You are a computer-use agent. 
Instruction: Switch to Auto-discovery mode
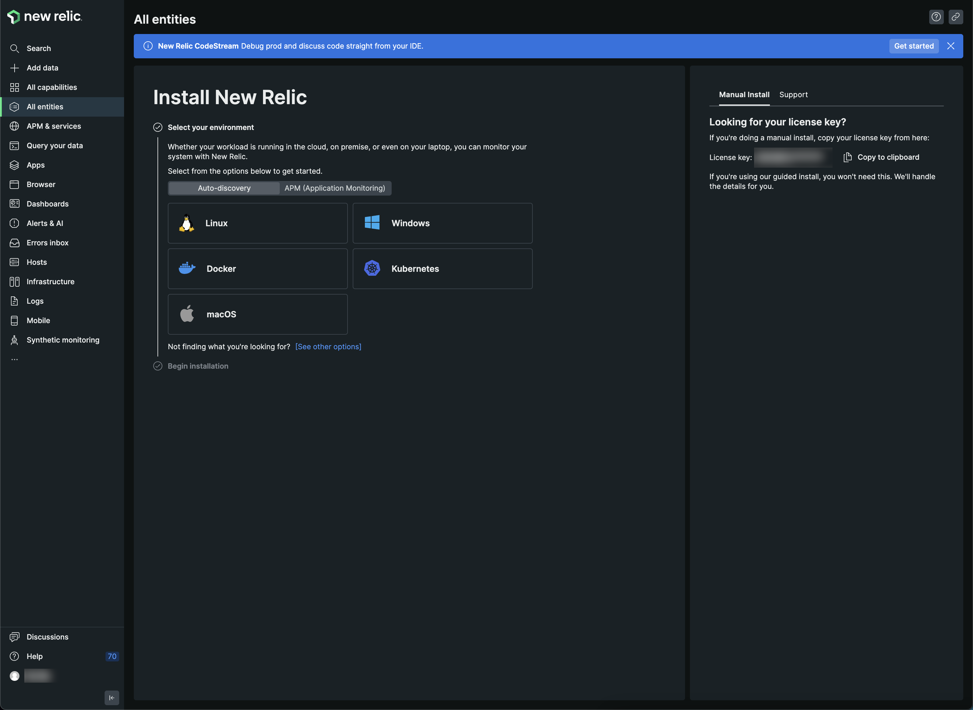(224, 188)
